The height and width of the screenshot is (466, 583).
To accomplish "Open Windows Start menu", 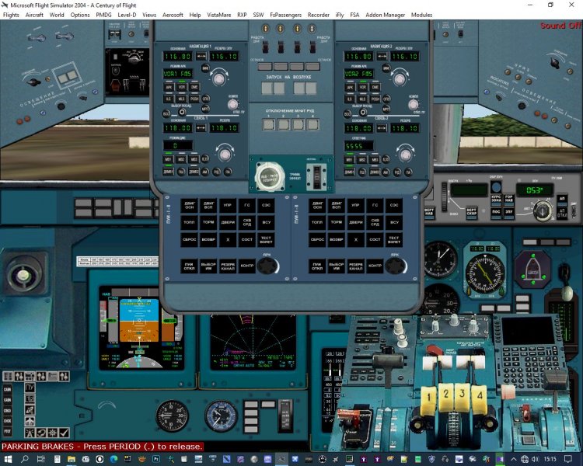I will point(8,459).
